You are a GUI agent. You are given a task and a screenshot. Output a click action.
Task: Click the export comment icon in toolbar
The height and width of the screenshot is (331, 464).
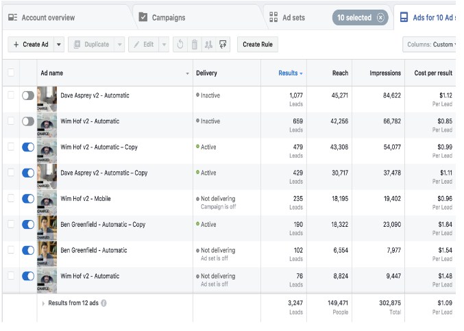pos(223,45)
